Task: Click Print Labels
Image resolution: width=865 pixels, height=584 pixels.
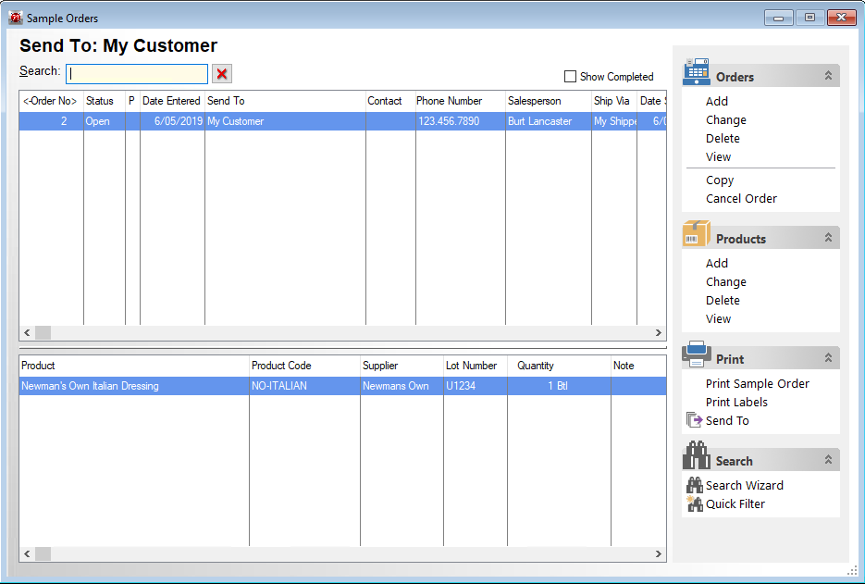Action: coord(736,402)
